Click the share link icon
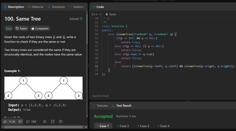The image size is (236, 131). pyautogui.click(x=53, y=122)
